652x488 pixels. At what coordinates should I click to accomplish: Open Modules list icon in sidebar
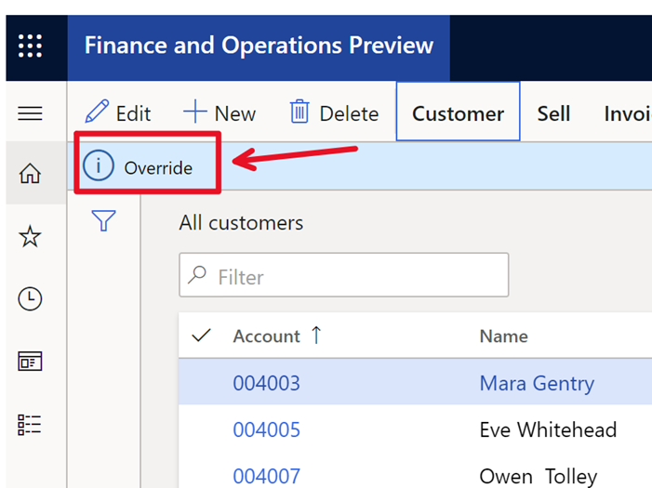31,425
